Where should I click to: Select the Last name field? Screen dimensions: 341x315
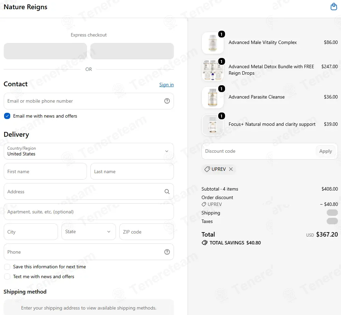pos(132,171)
